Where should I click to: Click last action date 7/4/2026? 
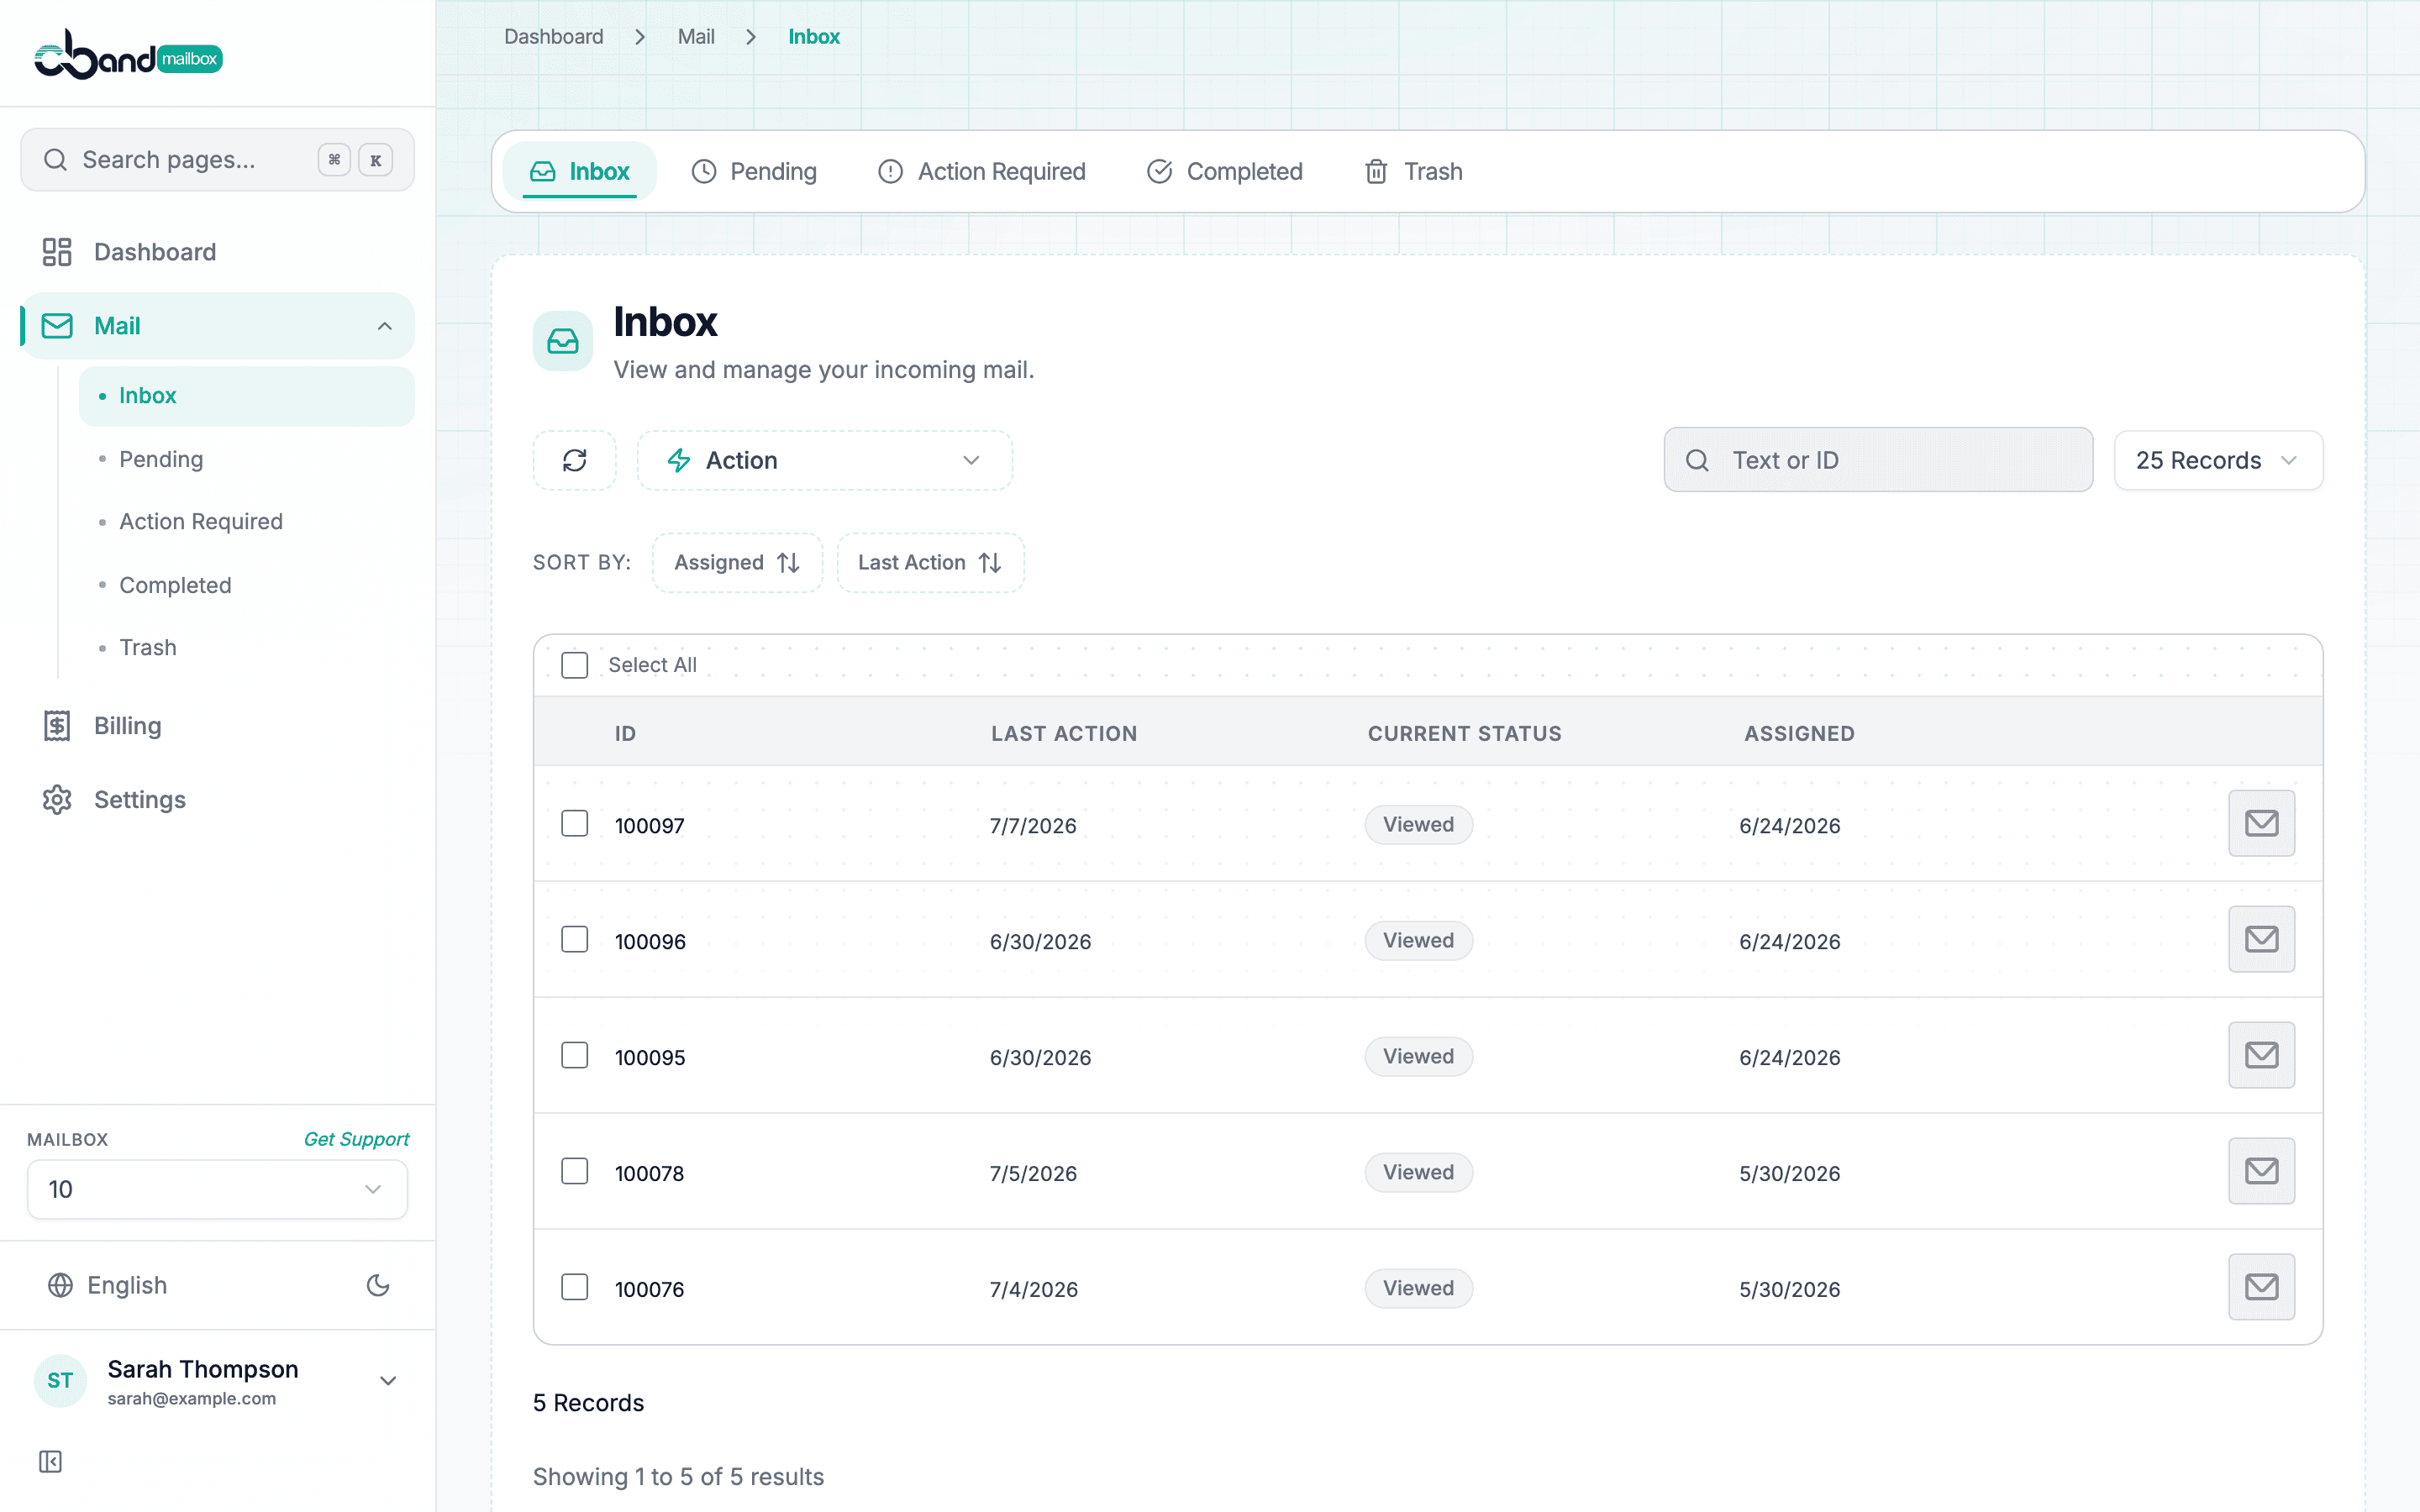[x=1033, y=1290]
